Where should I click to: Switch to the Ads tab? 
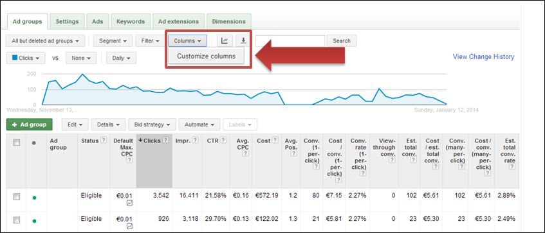coord(98,21)
